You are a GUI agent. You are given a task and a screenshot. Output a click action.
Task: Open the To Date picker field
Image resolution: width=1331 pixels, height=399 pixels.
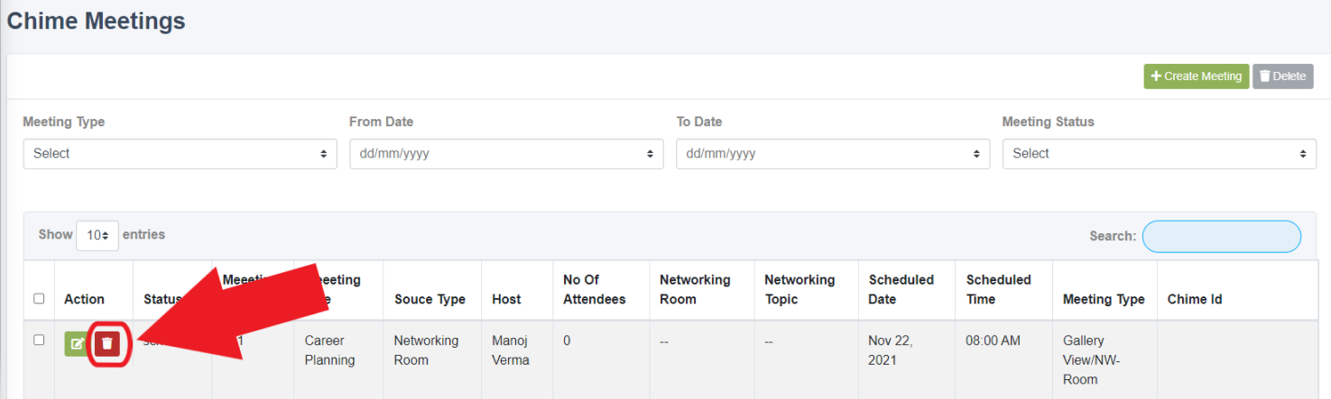click(x=833, y=154)
